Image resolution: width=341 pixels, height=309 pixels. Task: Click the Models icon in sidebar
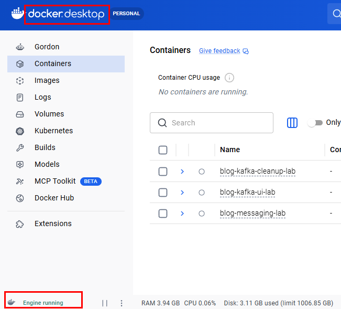click(20, 164)
